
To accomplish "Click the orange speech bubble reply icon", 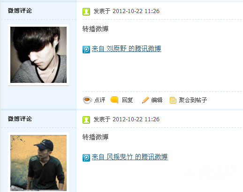I will point(114,100).
